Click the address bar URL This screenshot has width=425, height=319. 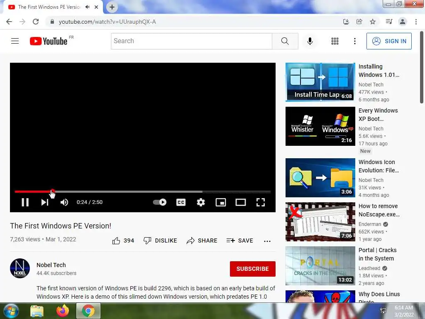[107, 22]
